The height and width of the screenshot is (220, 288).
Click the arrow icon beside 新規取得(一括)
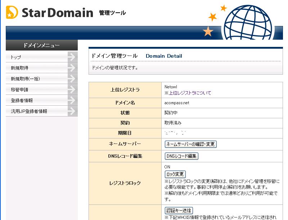pyautogui.click(x=72, y=79)
